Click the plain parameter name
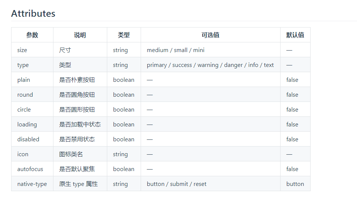 [24, 80]
